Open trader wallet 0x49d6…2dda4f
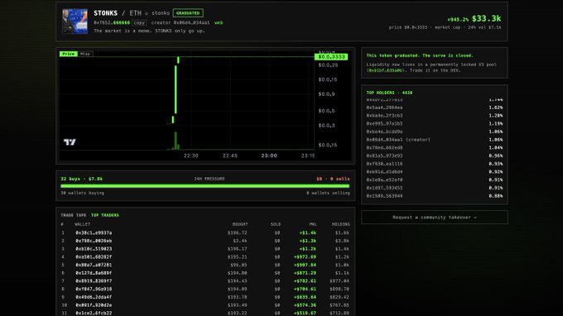563x316 pixels. [94, 297]
